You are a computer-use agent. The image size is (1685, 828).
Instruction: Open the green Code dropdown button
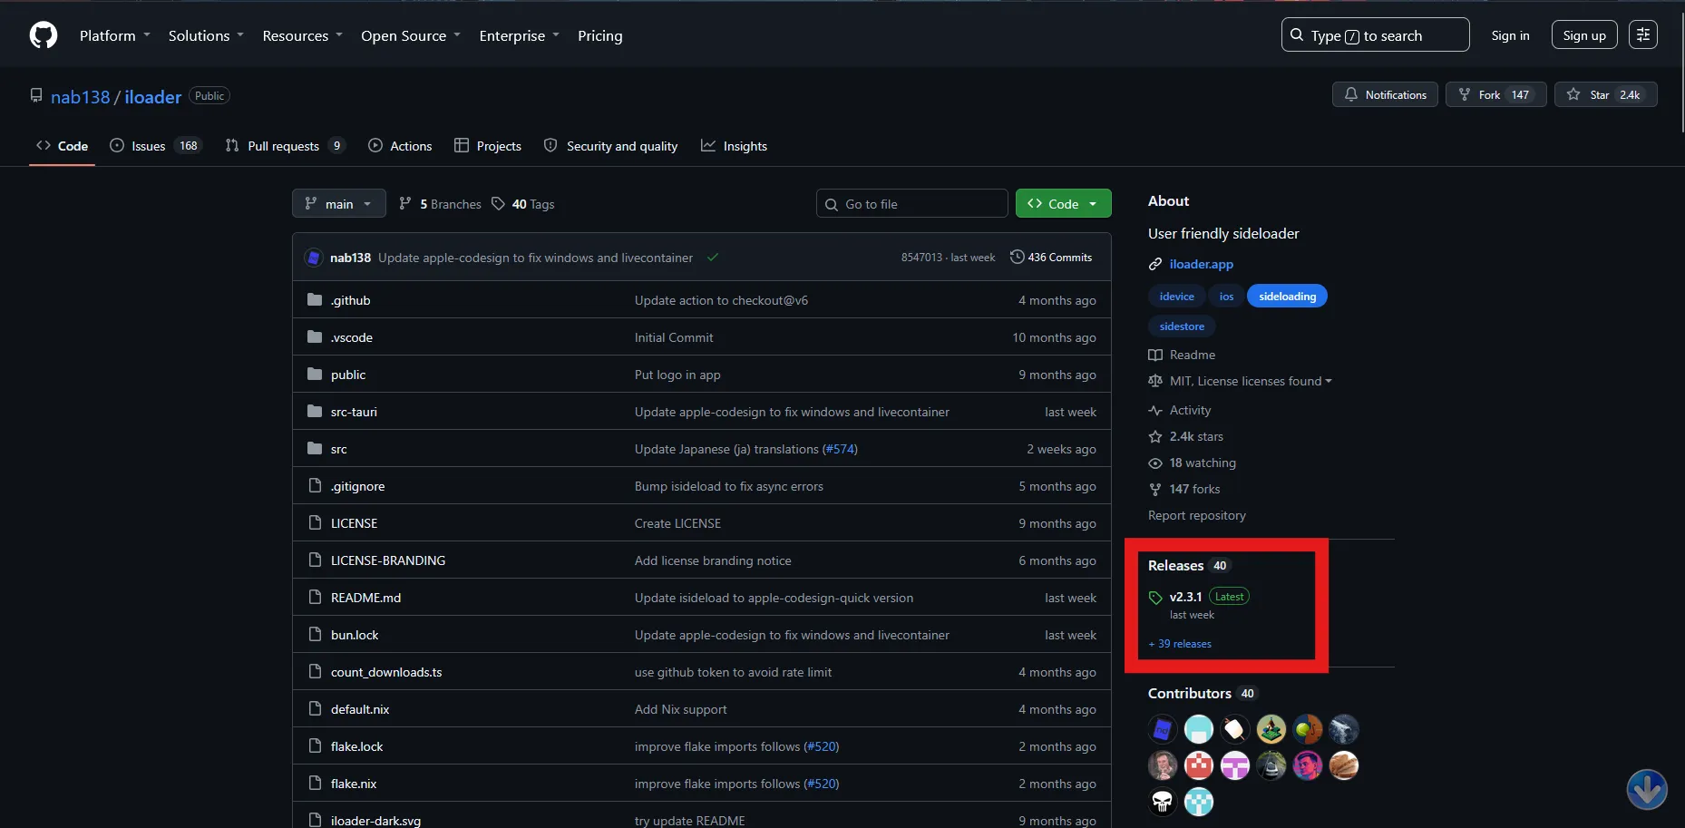(1064, 204)
